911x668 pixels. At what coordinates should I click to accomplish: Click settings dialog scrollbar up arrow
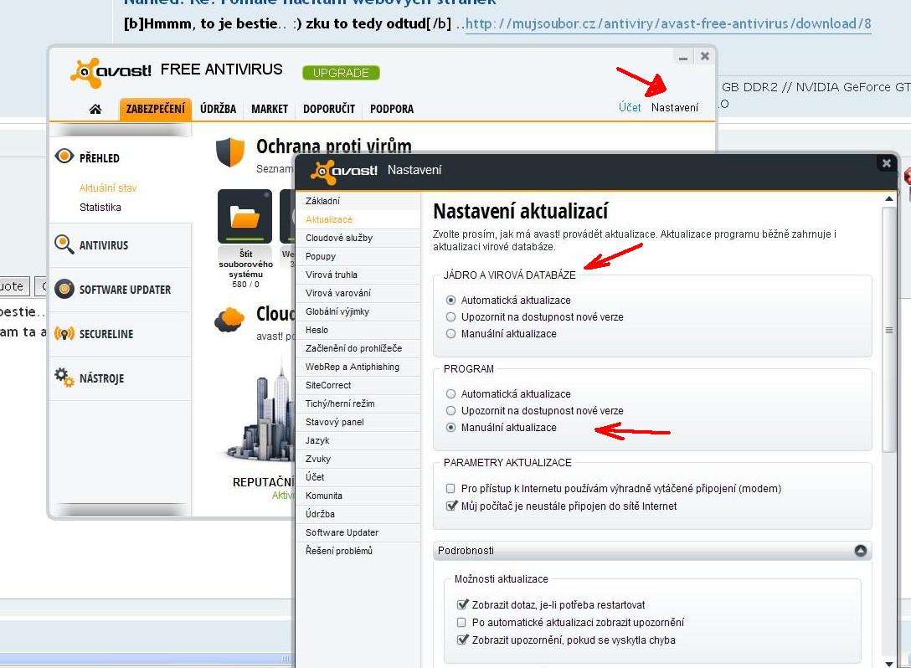point(888,198)
